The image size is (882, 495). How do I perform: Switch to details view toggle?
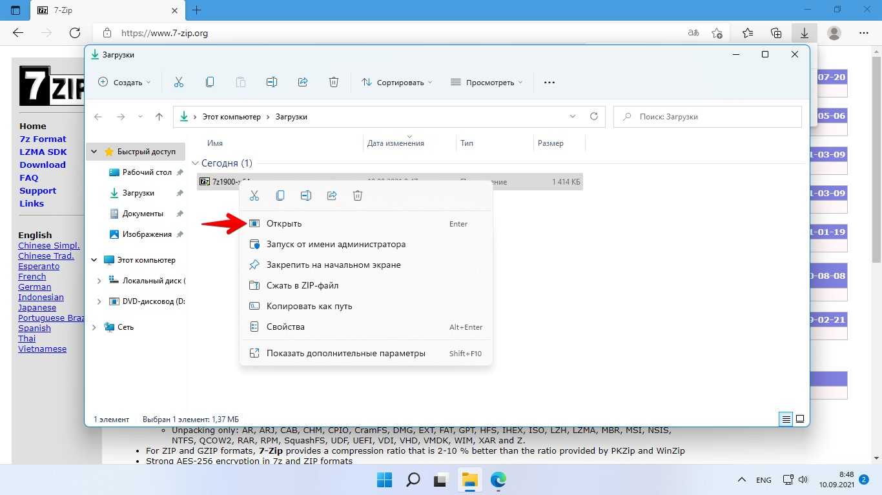[x=786, y=419]
